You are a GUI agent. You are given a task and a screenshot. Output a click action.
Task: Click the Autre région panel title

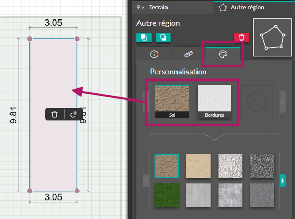pyautogui.click(x=158, y=23)
